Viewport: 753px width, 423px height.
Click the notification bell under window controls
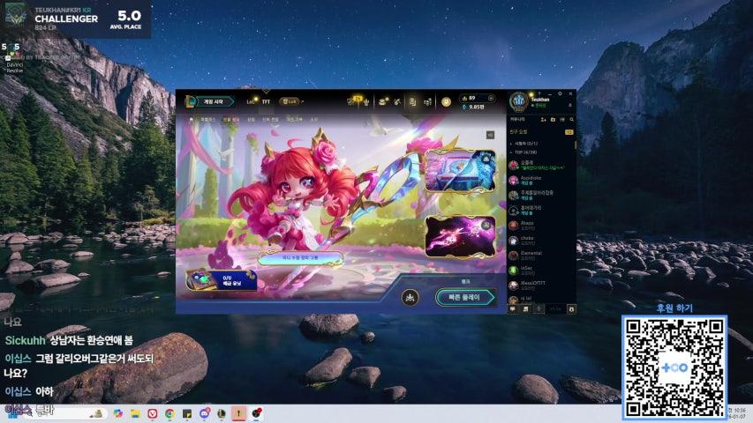(570, 105)
